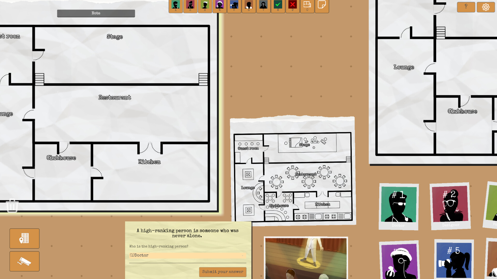Toggle suspect 5 with the camera

pyautogui.click(x=234, y=6)
